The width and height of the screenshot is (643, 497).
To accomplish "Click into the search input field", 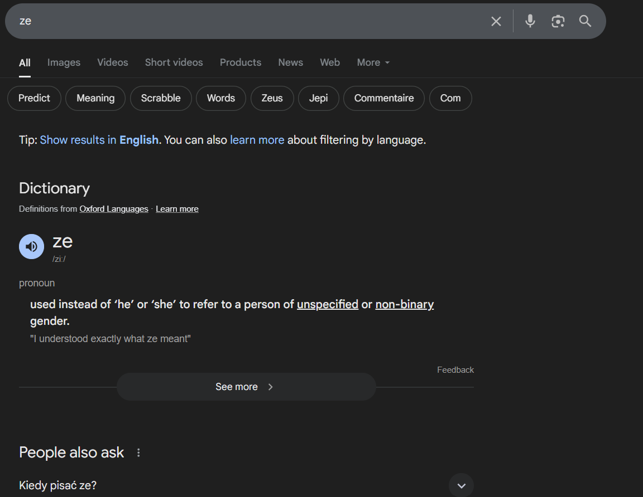I will click(x=250, y=21).
